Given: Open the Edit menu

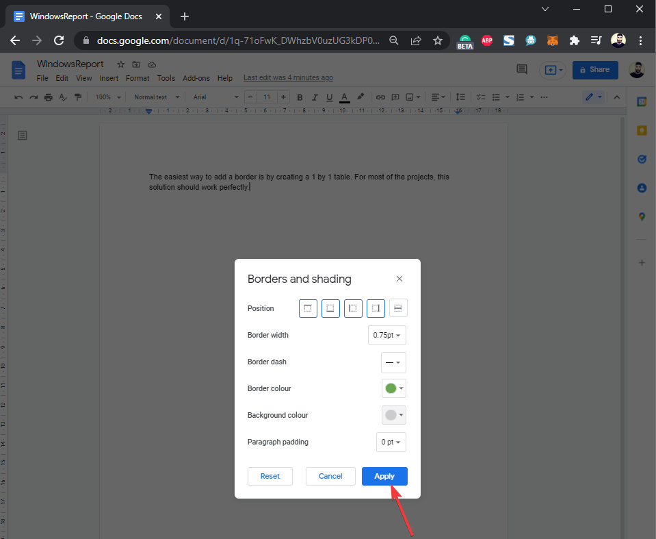Looking at the screenshot, I should (x=62, y=78).
